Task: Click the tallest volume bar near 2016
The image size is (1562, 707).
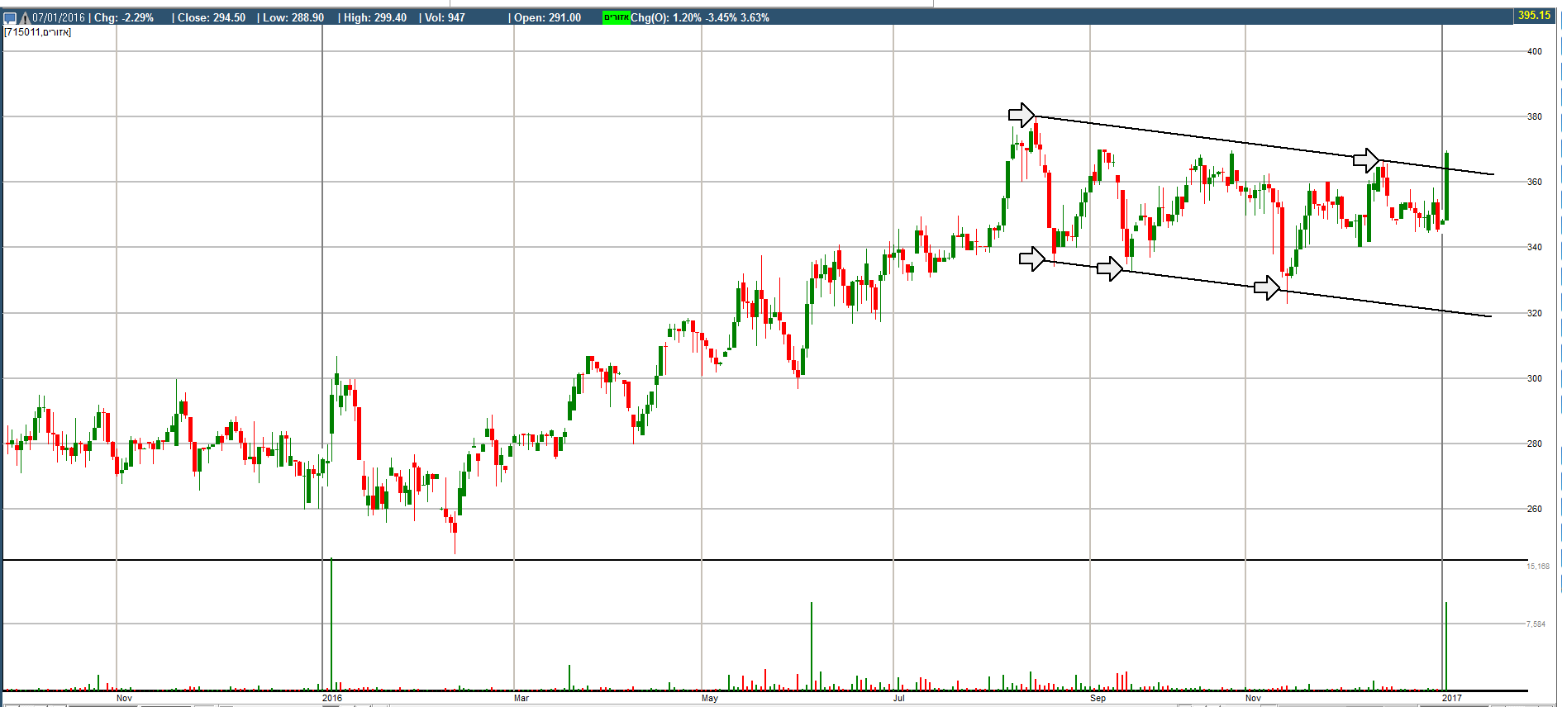Action: pos(331,624)
